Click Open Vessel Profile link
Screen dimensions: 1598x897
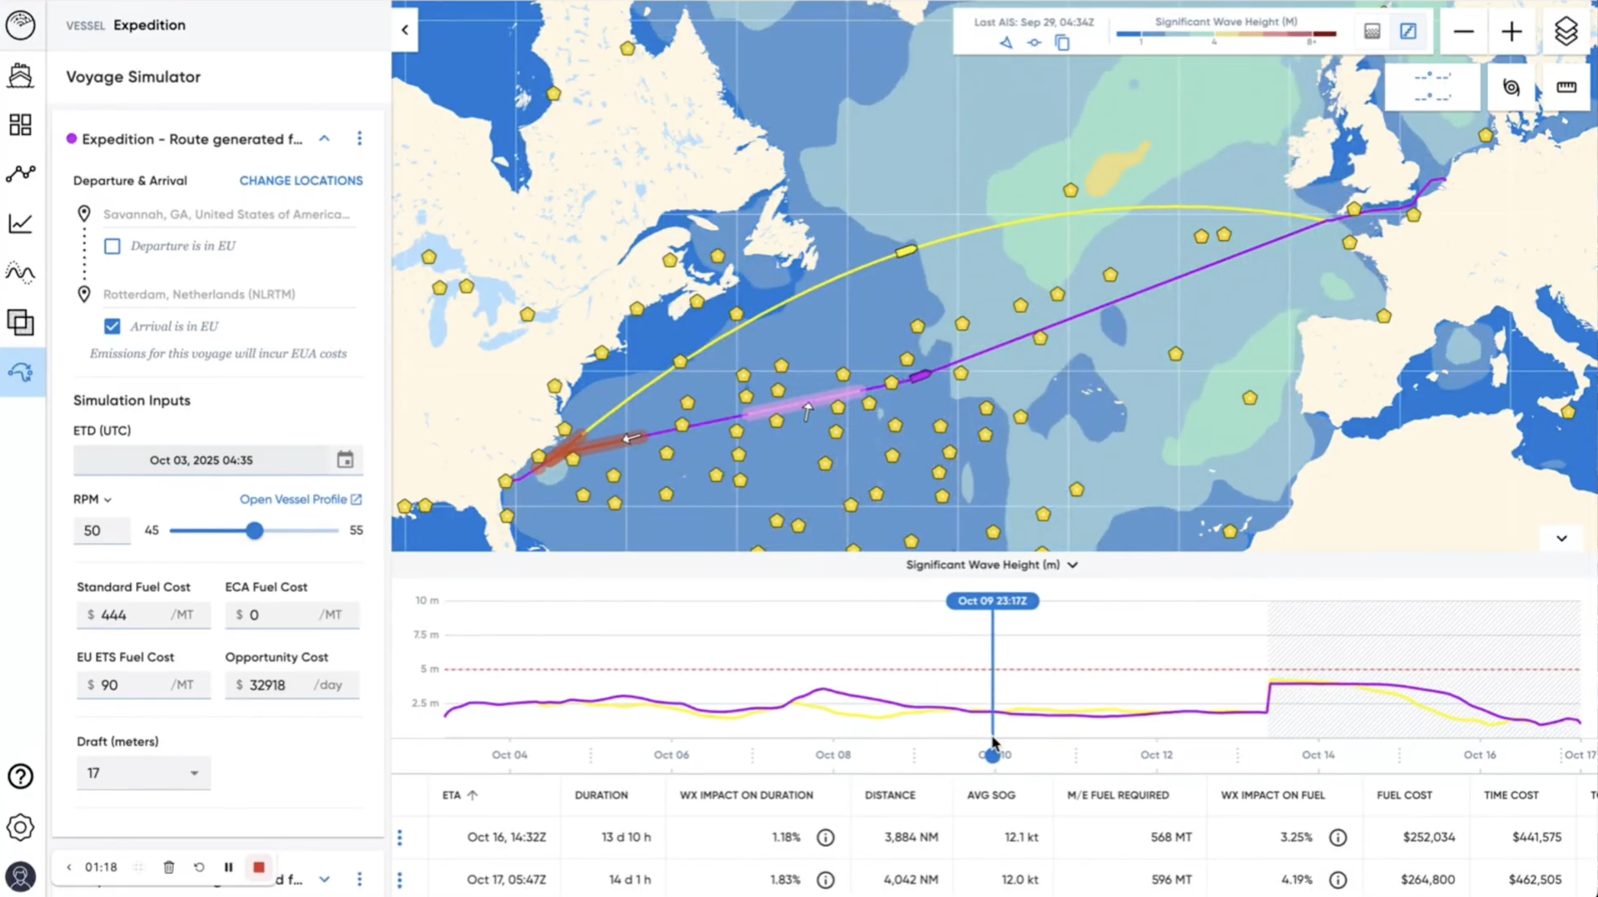click(300, 499)
